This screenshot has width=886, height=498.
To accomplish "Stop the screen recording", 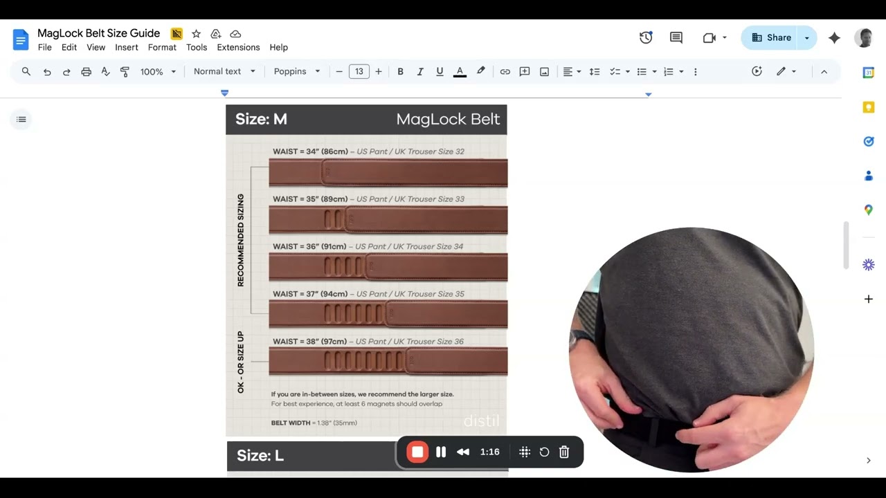I will pyautogui.click(x=417, y=452).
